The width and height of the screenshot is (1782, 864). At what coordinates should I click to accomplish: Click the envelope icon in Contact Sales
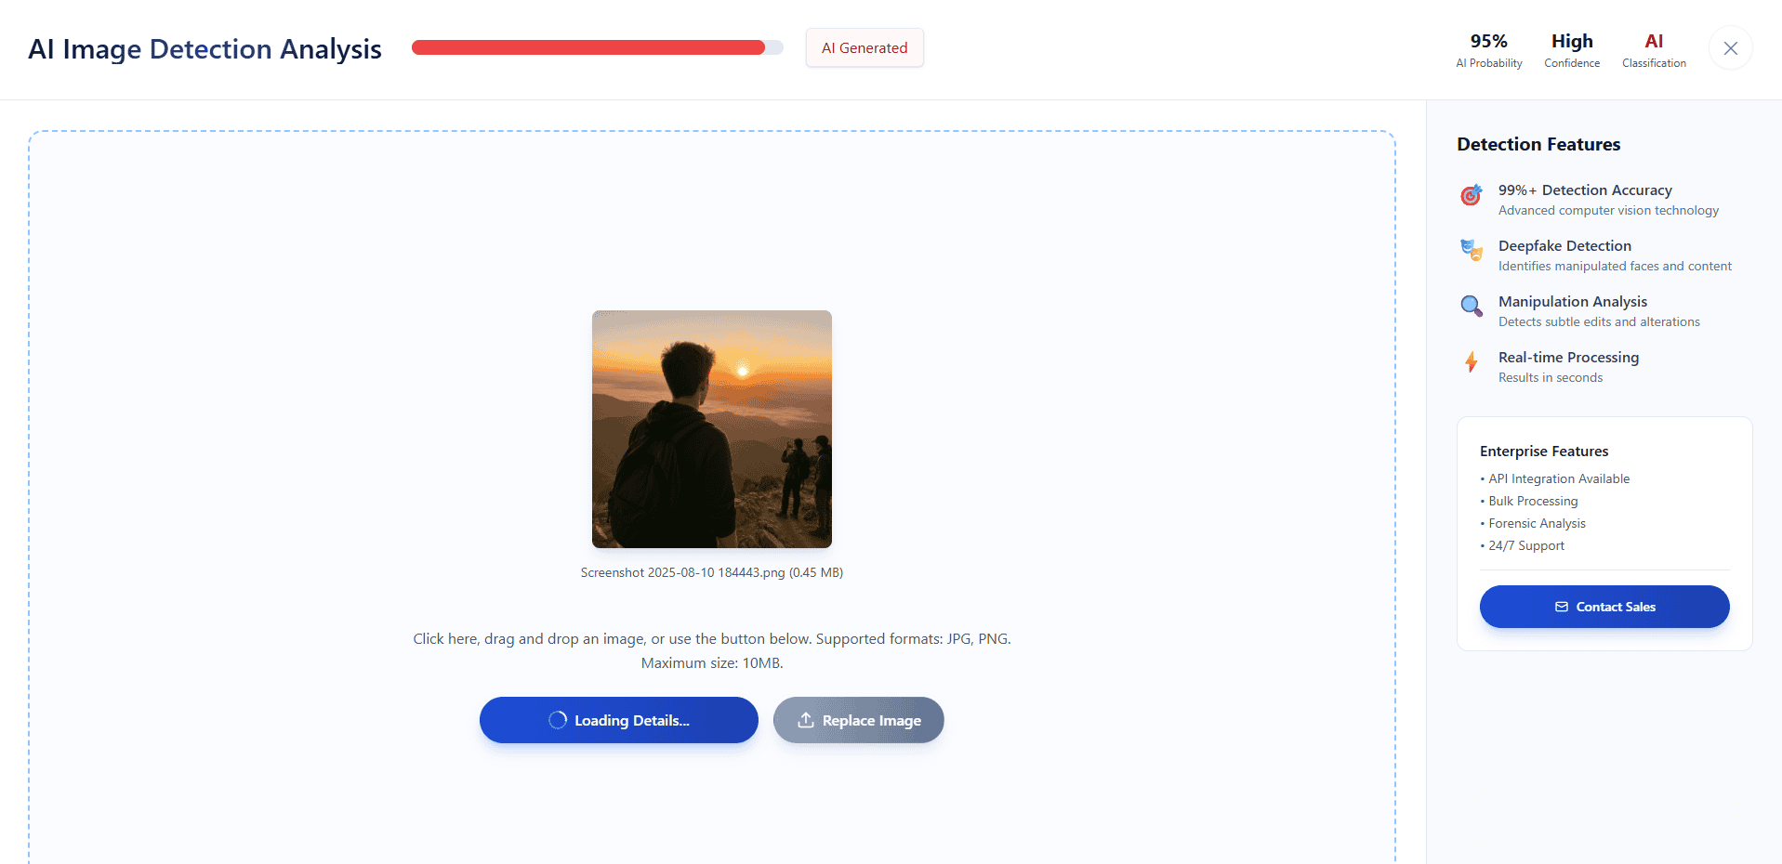click(x=1562, y=607)
